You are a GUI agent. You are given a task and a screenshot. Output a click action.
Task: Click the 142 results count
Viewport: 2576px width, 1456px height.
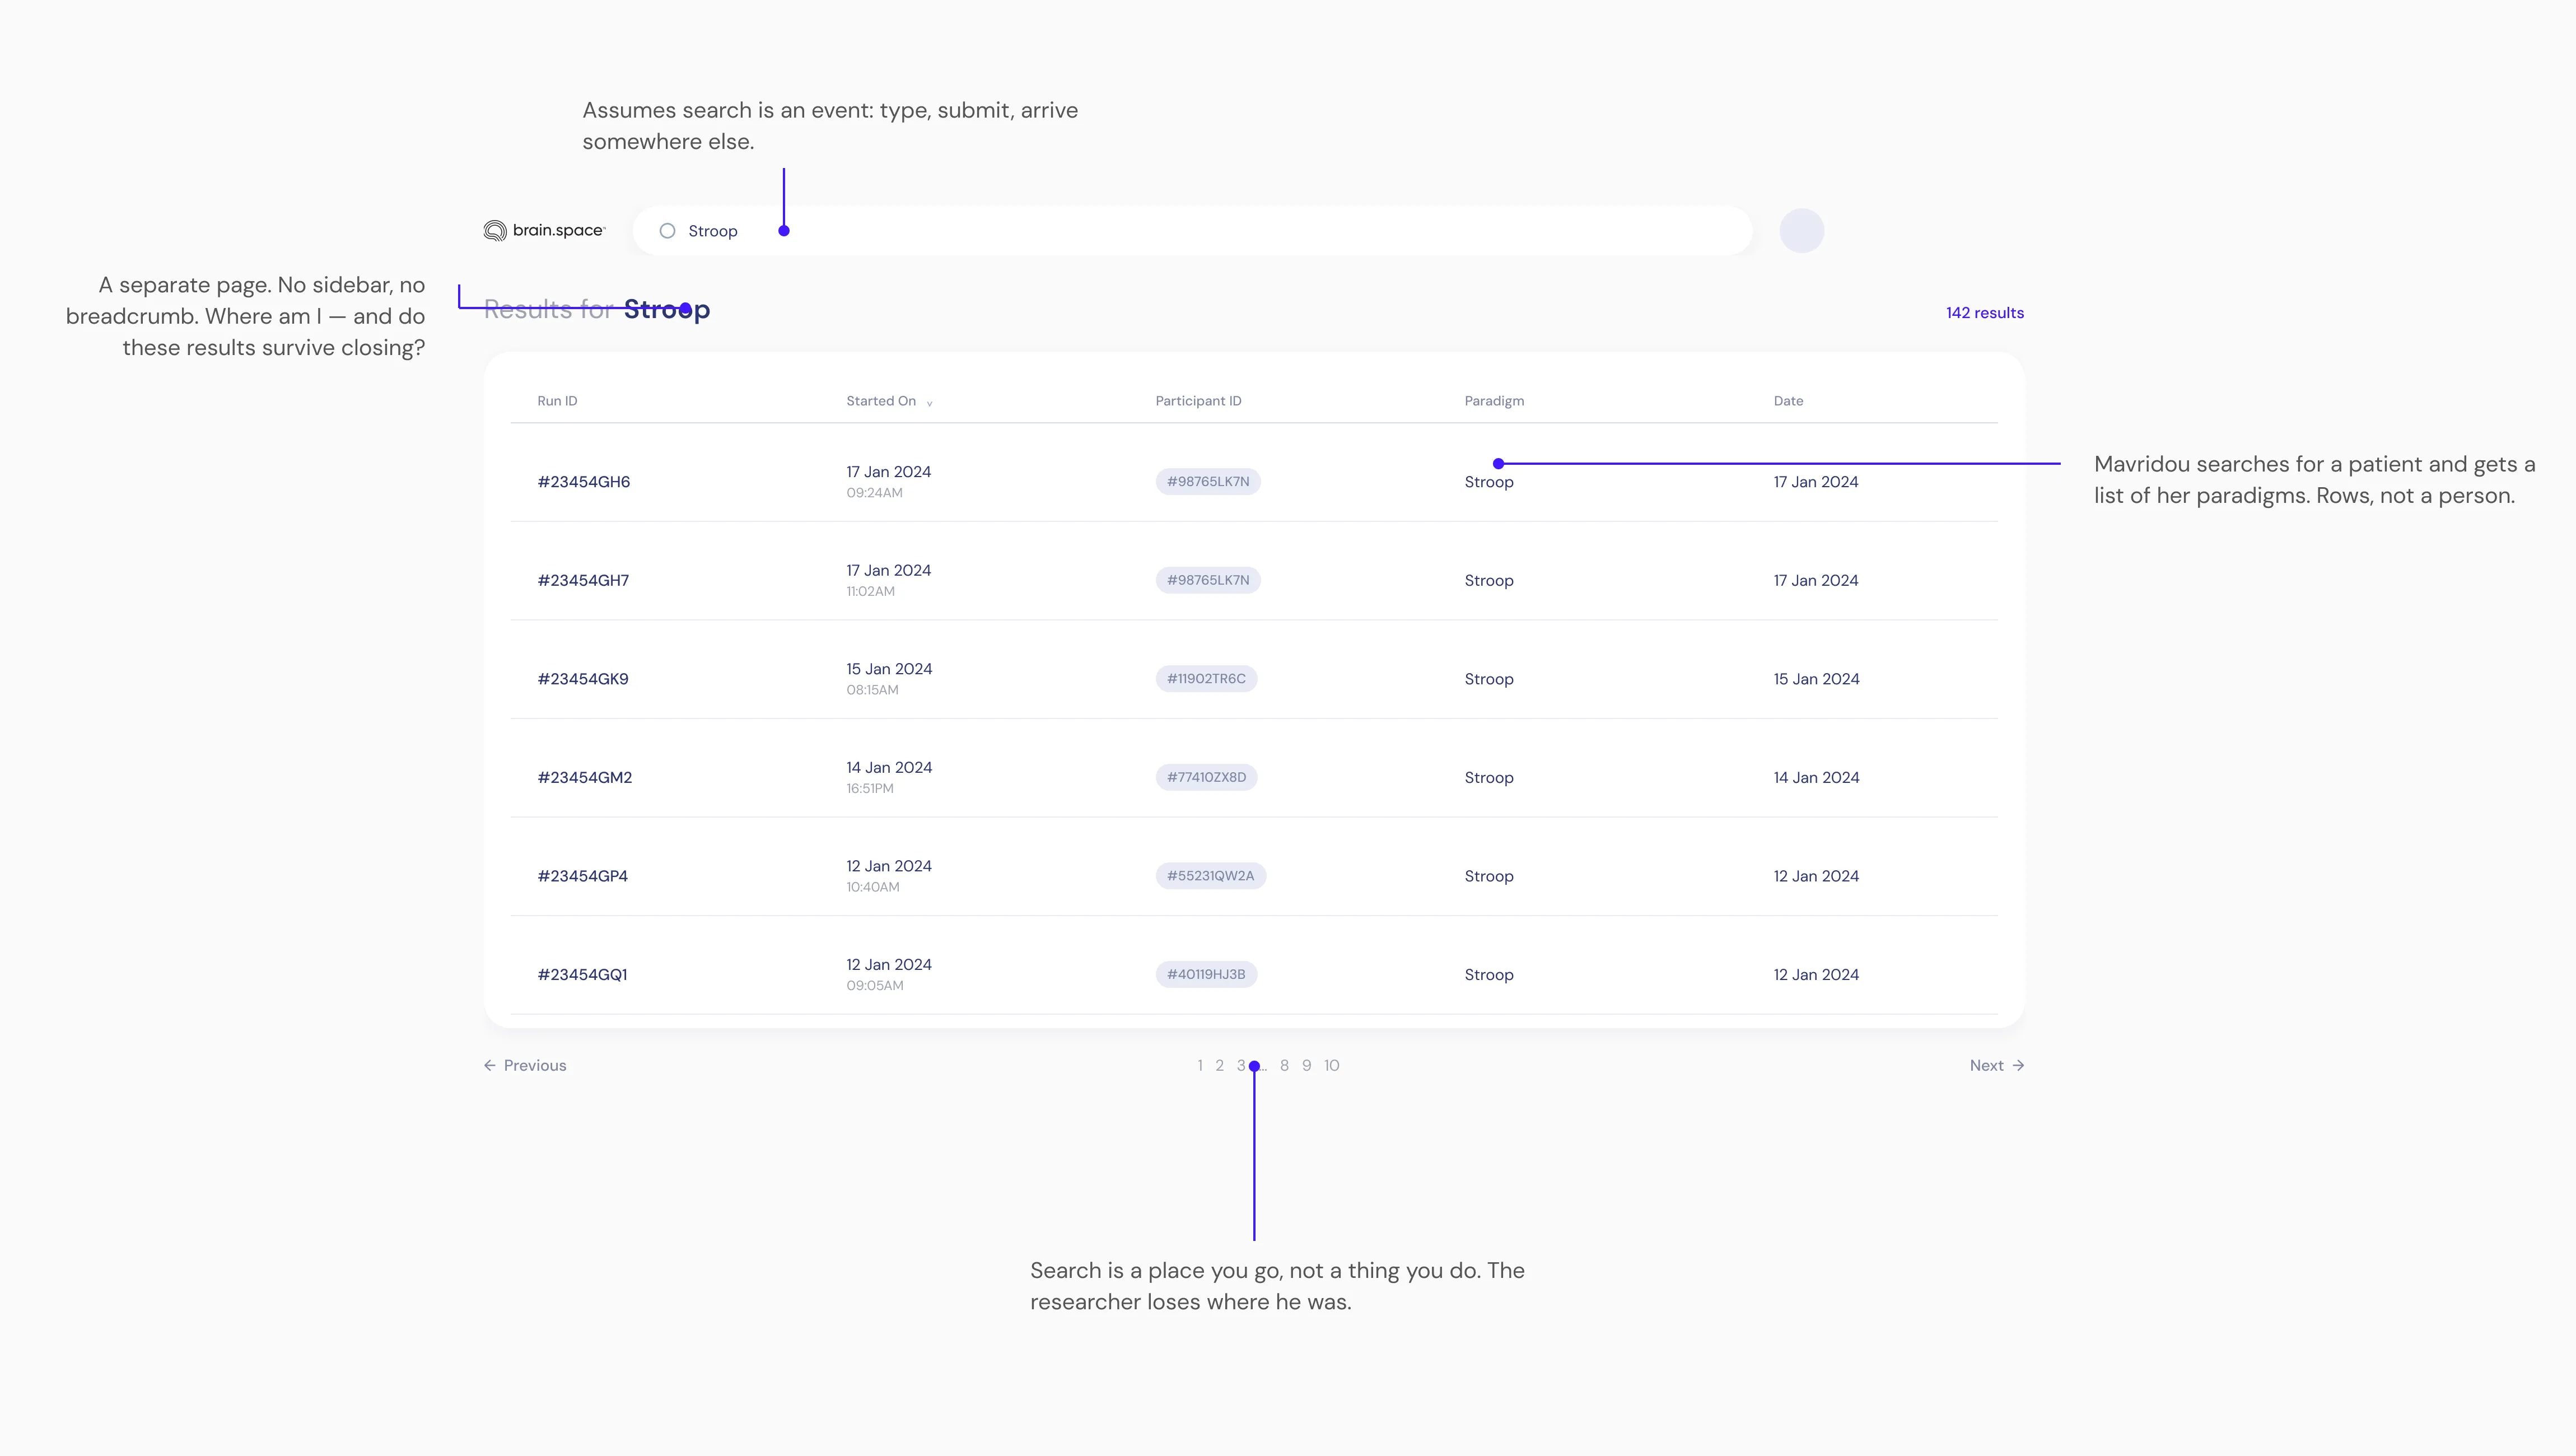1985,313
